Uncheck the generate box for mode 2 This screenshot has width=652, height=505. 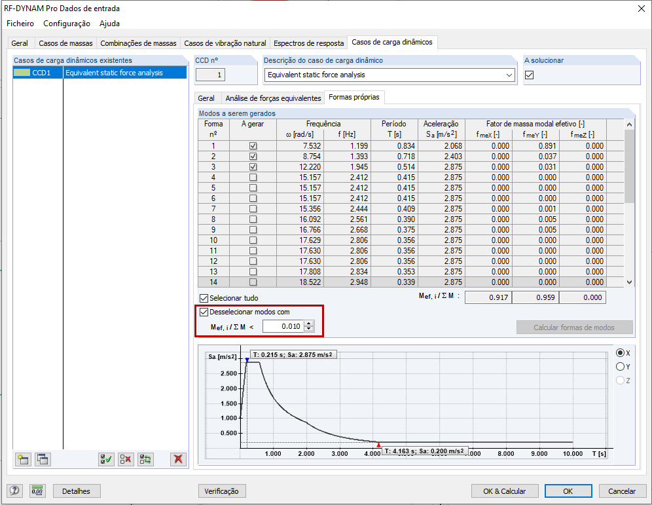tap(253, 157)
